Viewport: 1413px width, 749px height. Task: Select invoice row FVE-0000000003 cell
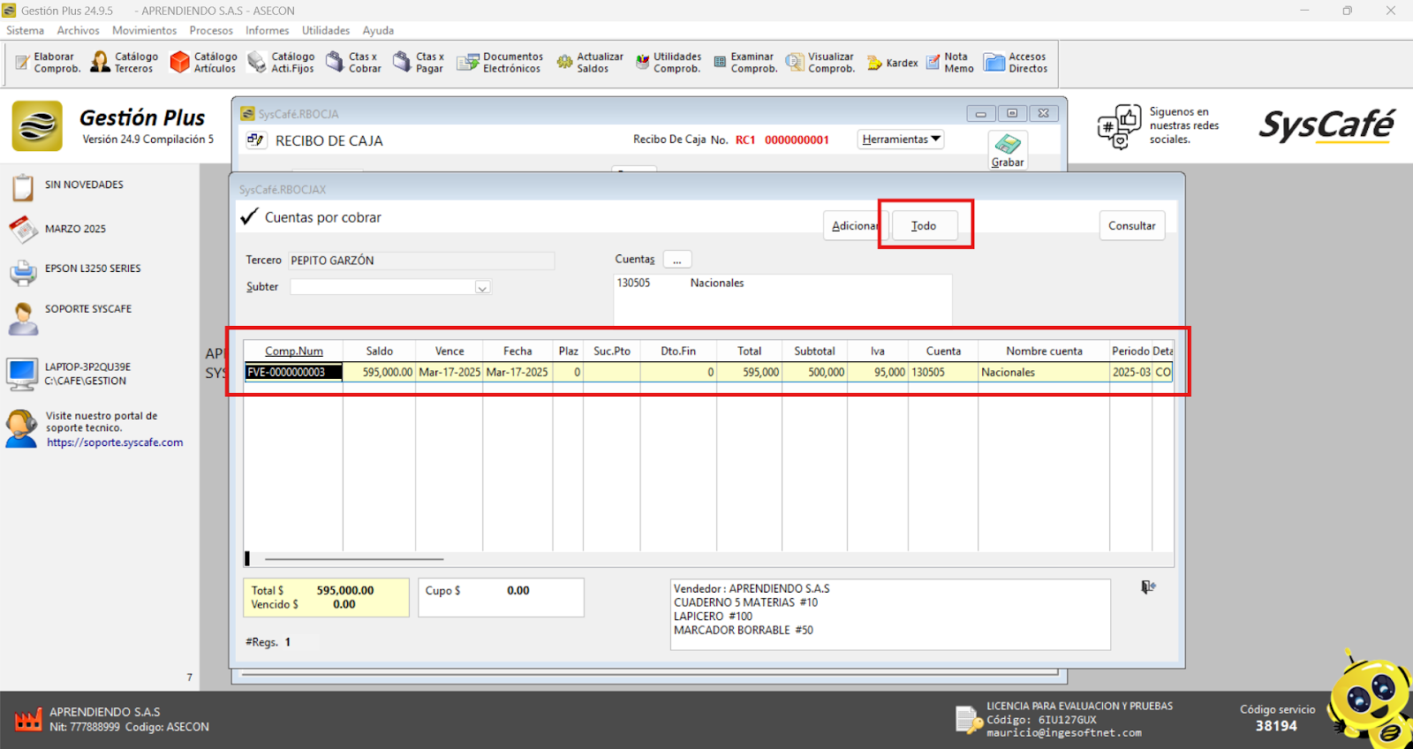tap(293, 373)
